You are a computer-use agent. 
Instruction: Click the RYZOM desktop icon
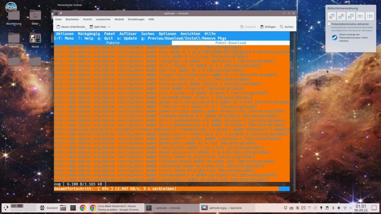coord(11,7)
